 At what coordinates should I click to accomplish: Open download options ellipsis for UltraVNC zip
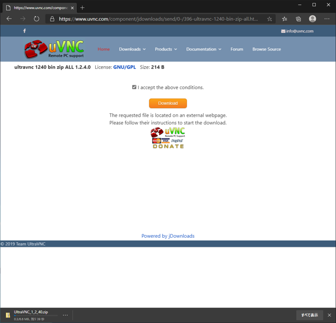(x=66, y=315)
